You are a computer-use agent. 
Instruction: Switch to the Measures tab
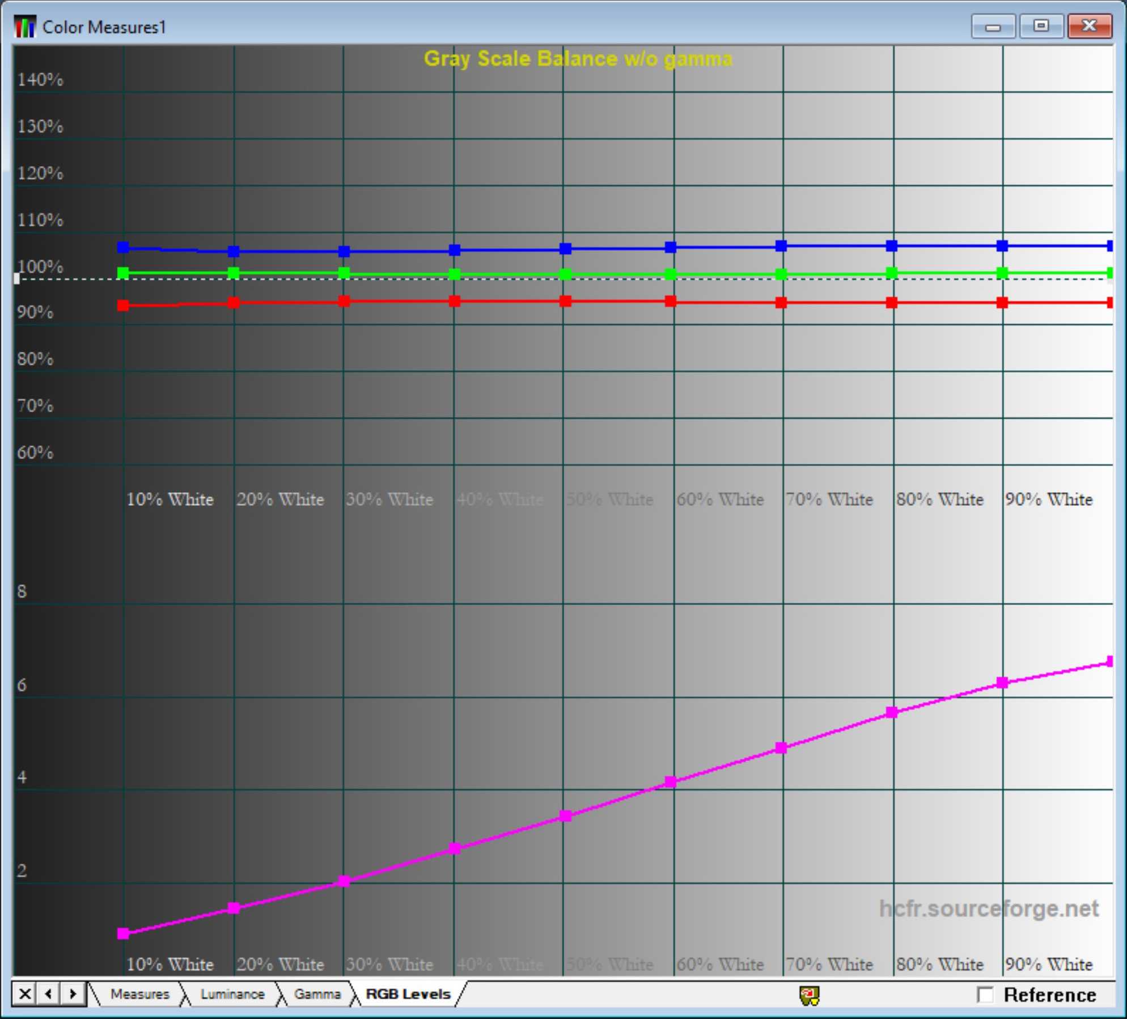coord(139,994)
